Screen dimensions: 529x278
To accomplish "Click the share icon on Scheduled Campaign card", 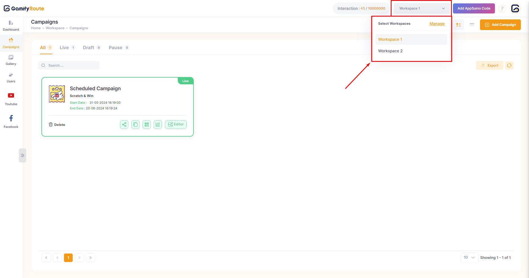I will (x=124, y=125).
